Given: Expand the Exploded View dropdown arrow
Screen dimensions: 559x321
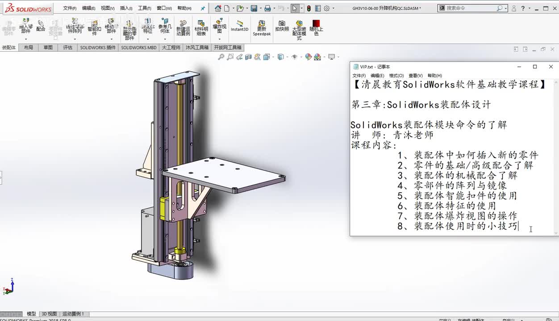Looking at the screenshot, I should [x=219, y=39].
